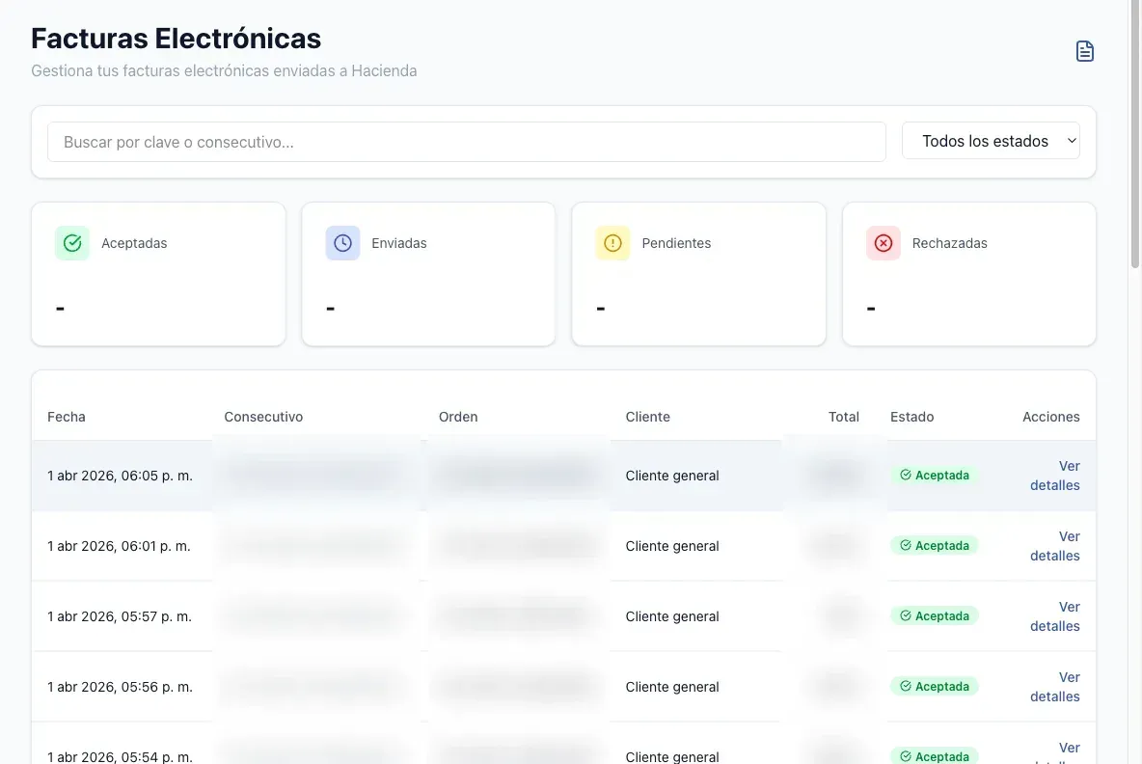Click date 1 abr 2026, 05:56 p. m.
Image resolution: width=1142 pixels, height=764 pixels.
121,687
